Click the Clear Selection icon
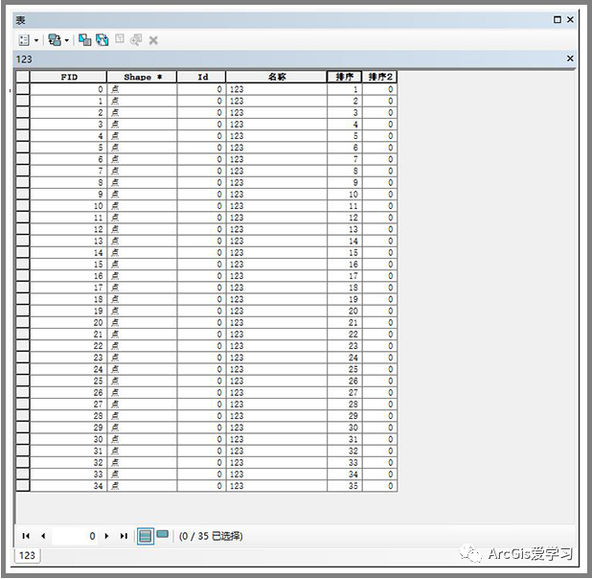The height and width of the screenshot is (579, 592). [120, 39]
